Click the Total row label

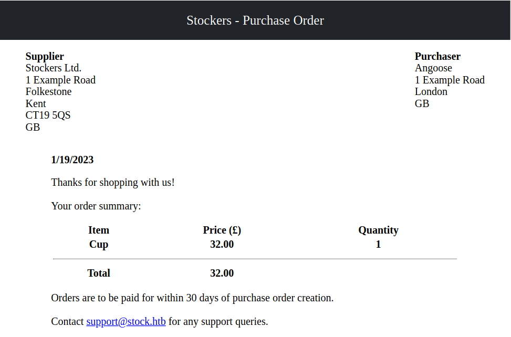point(99,273)
